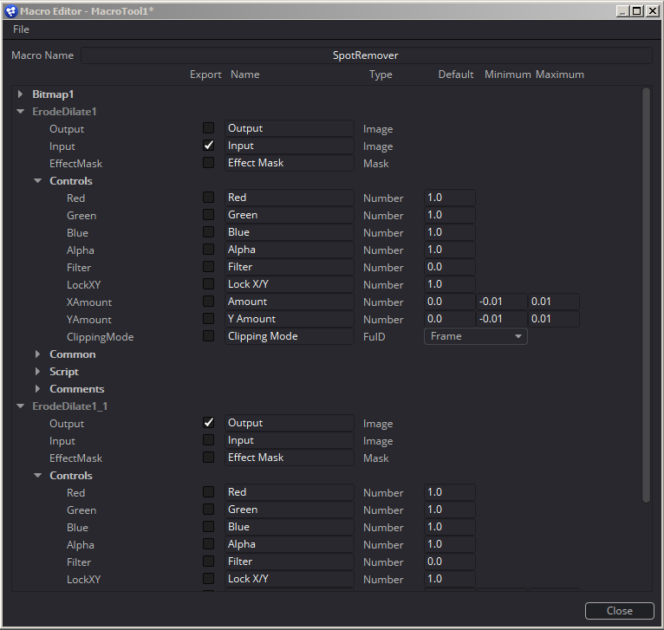Uncheck the ErodeDilate1 Input export checkbox
The width and height of the screenshot is (664, 630).
click(x=208, y=146)
